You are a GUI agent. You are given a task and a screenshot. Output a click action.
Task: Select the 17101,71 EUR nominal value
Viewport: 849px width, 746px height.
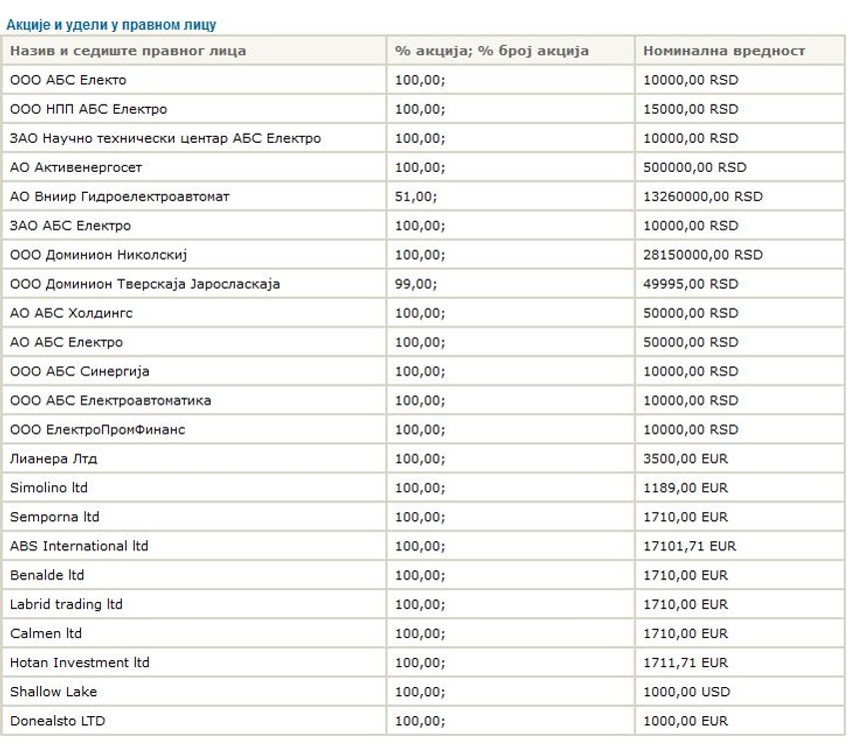[x=689, y=546]
